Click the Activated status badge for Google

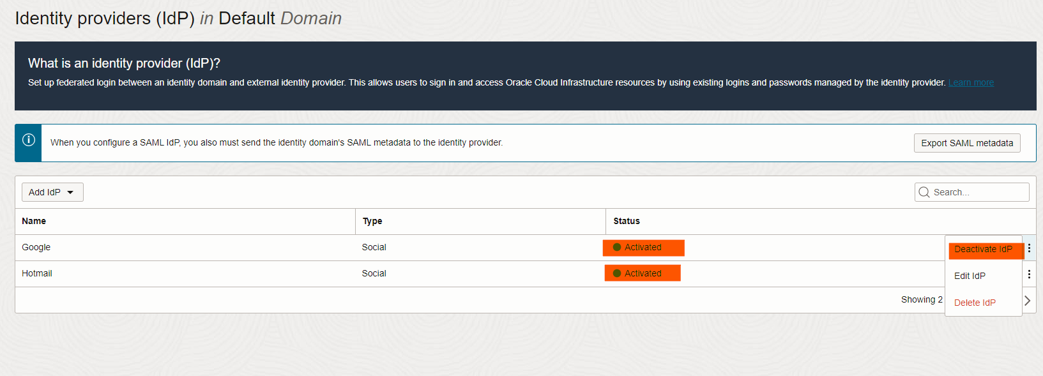click(x=643, y=248)
